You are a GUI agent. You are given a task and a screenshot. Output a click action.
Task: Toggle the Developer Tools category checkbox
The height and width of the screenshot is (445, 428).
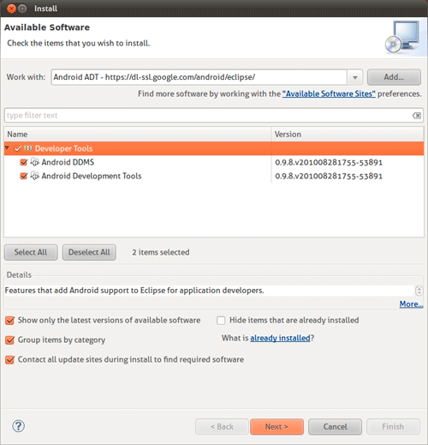pos(18,148)
